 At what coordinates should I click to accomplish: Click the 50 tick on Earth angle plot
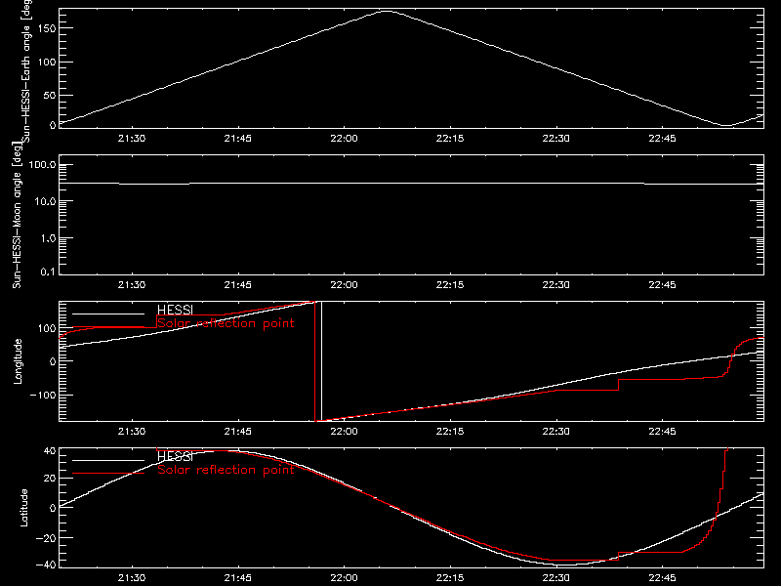(50, 96)
